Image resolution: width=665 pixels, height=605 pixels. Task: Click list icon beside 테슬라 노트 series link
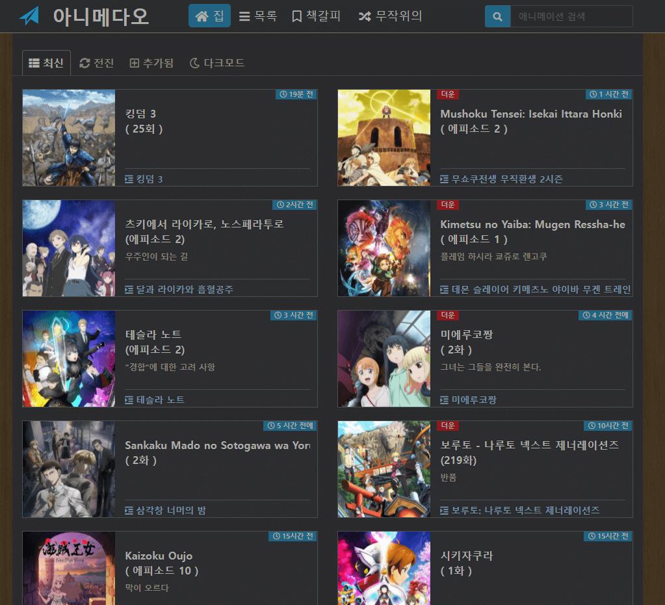click(129, 400)
